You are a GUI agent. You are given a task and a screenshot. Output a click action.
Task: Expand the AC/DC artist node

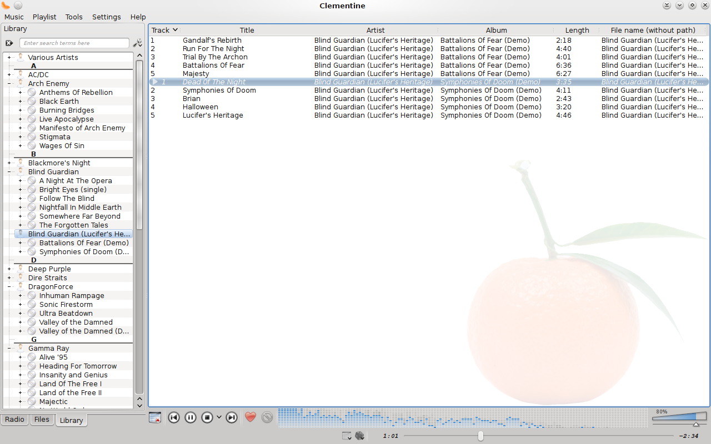coord(9,75)
